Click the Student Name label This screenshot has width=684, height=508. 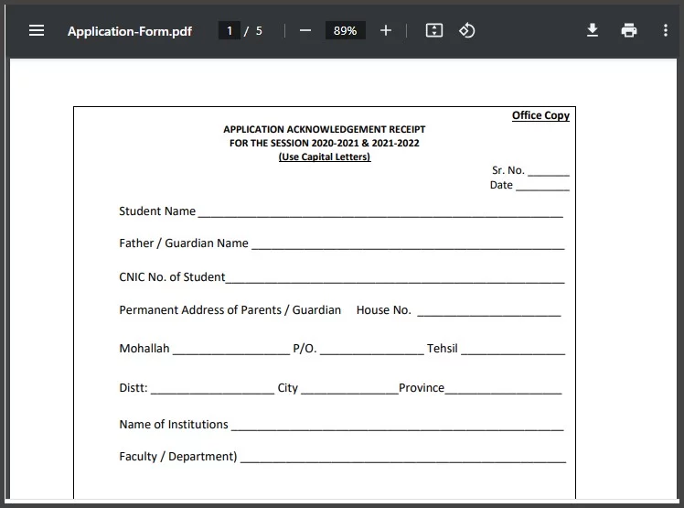(157, 211)
